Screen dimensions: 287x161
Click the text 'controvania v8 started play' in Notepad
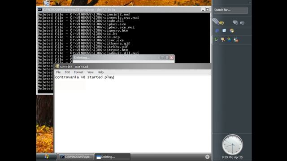pyautogui.click(x=84, y=77)
